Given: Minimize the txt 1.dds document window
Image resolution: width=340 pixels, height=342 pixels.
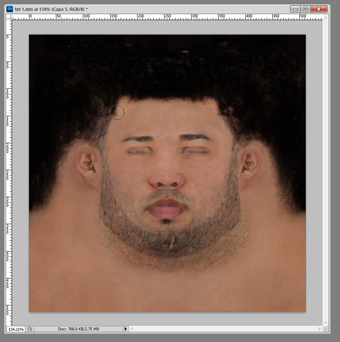Looking at the screenshot, I should (295, 9).
